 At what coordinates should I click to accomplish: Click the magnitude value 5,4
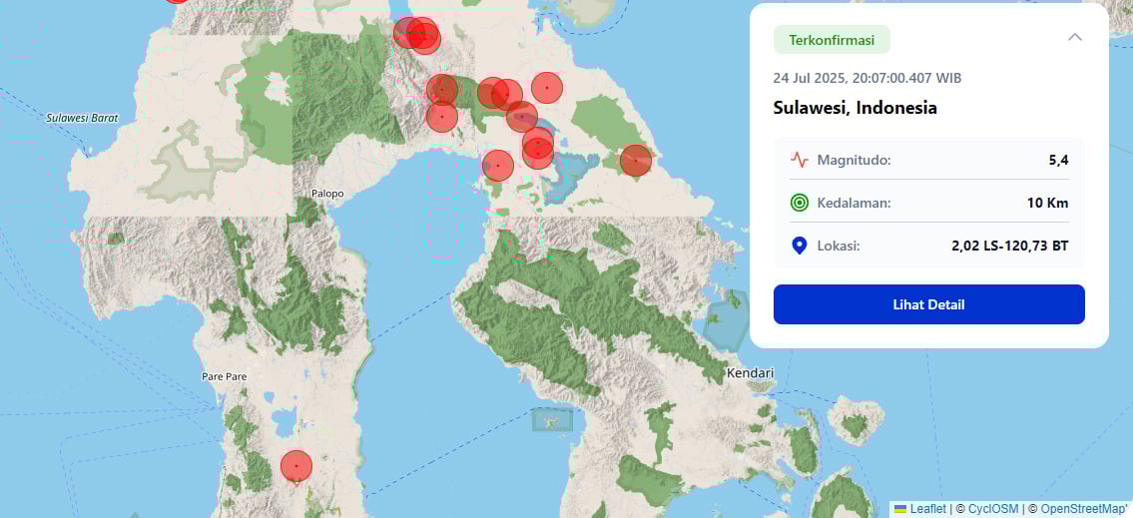coord(1058,160)
